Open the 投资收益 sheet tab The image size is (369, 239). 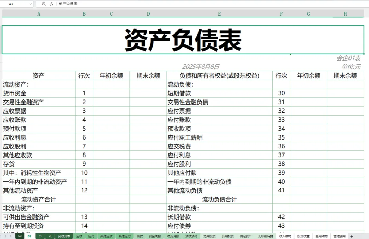coord(303,236)
